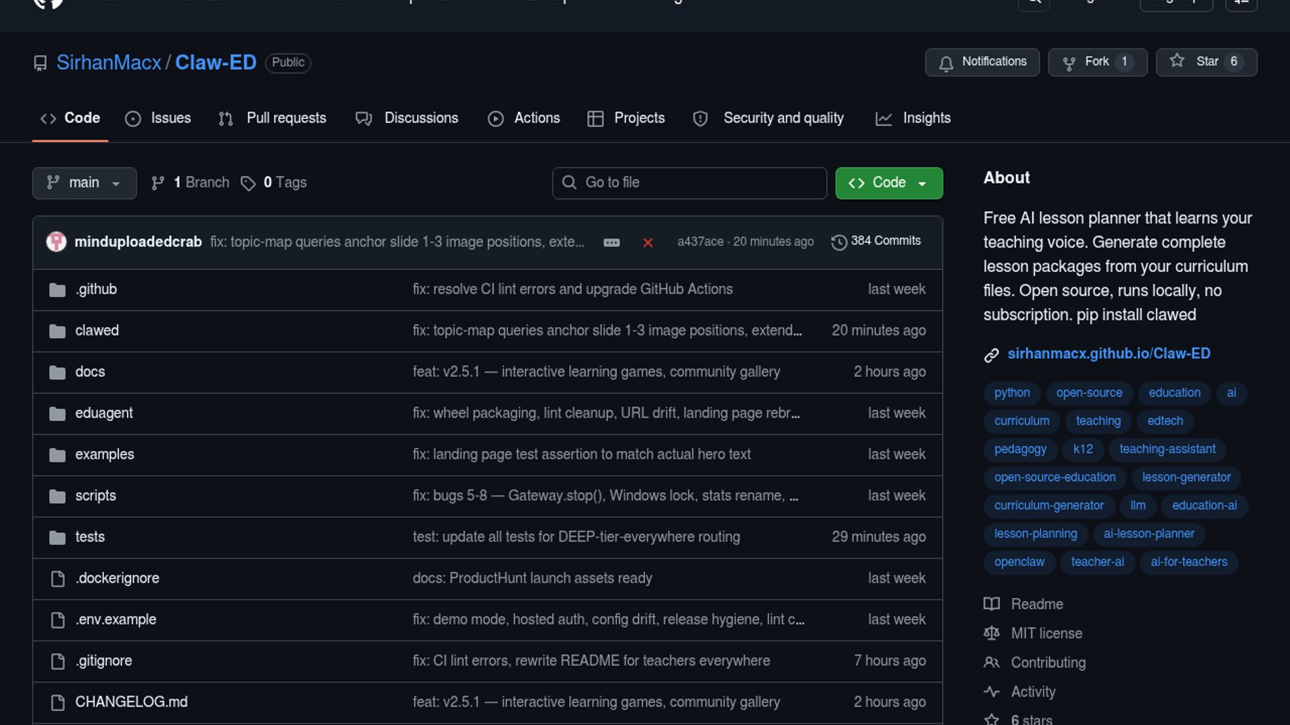The height and width of the screenshot is (725, 1290).
Task: Select the teaching-assistant topic tag
Action: tap(1167, 449)
